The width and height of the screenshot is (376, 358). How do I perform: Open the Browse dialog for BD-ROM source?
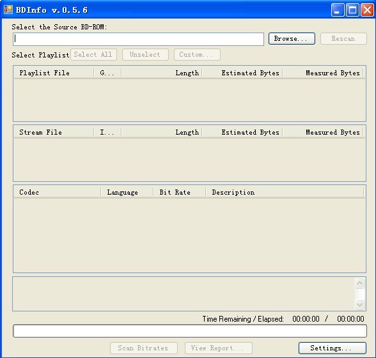(292, 38)
